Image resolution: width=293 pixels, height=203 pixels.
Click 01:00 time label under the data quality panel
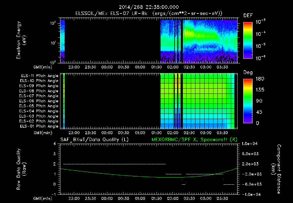(140, 198)
